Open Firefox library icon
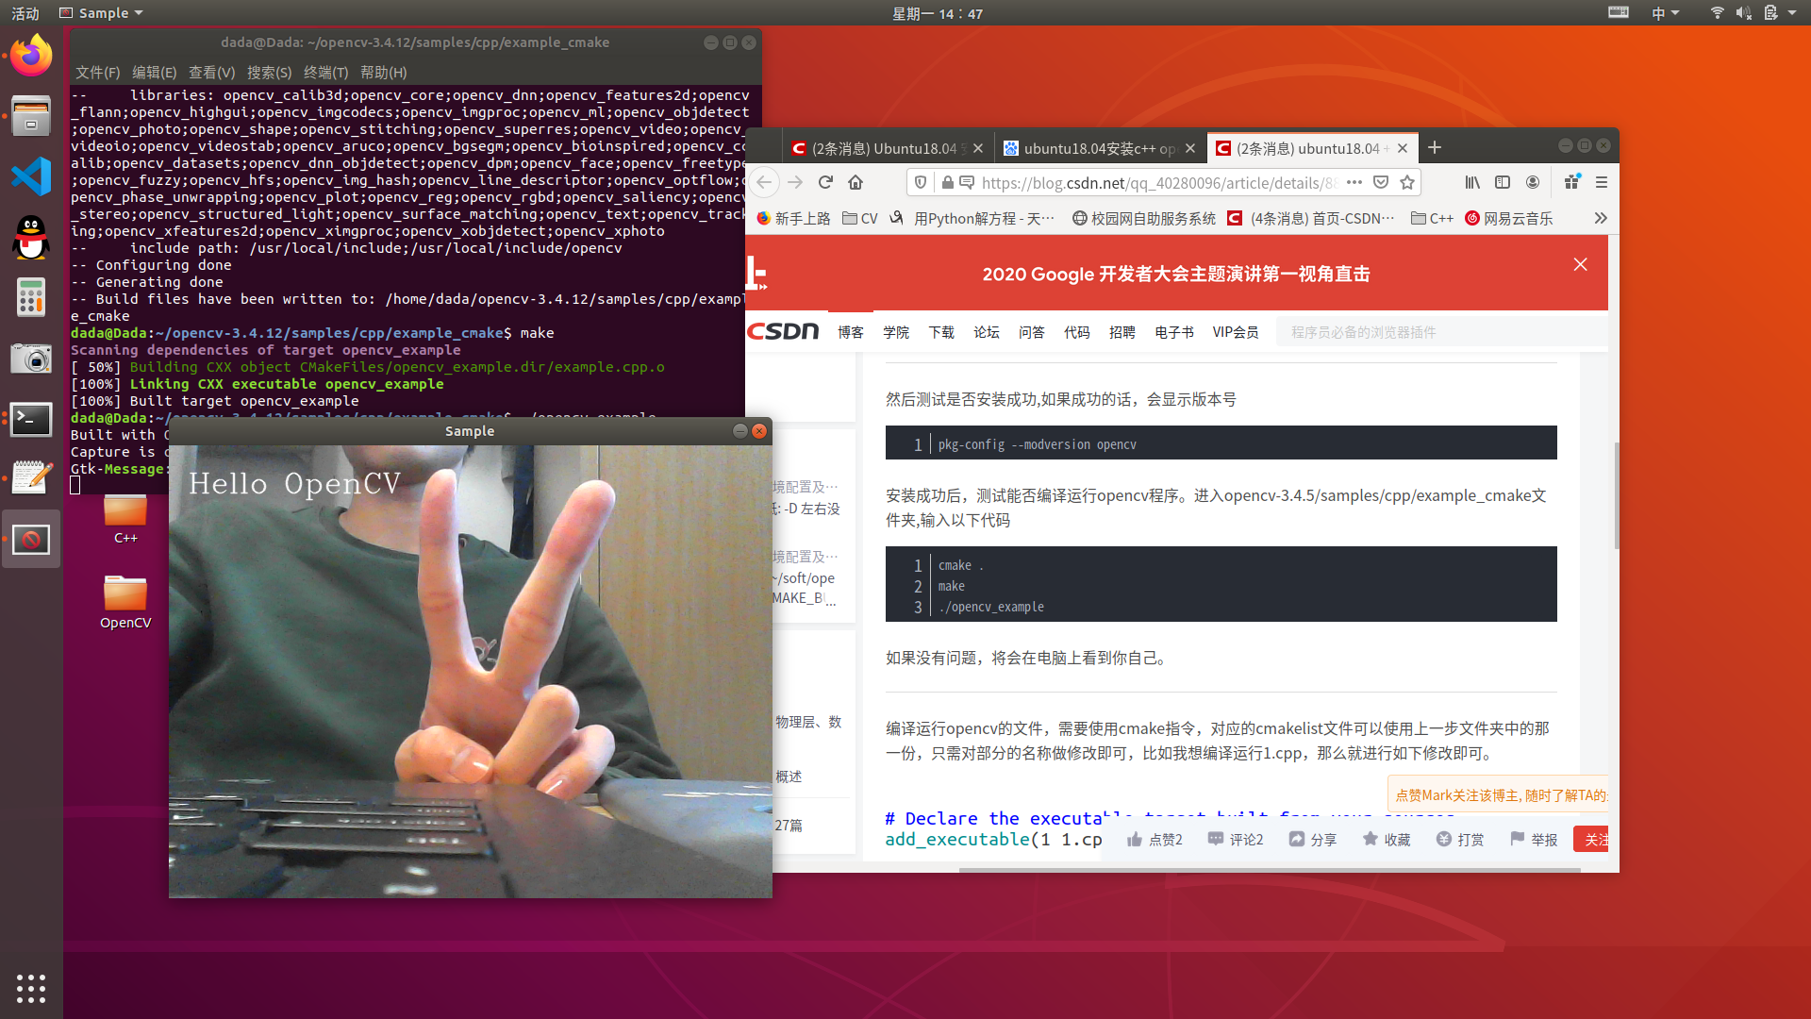This screenshot has height=1019, width=1811. (x=1472, y=182)
